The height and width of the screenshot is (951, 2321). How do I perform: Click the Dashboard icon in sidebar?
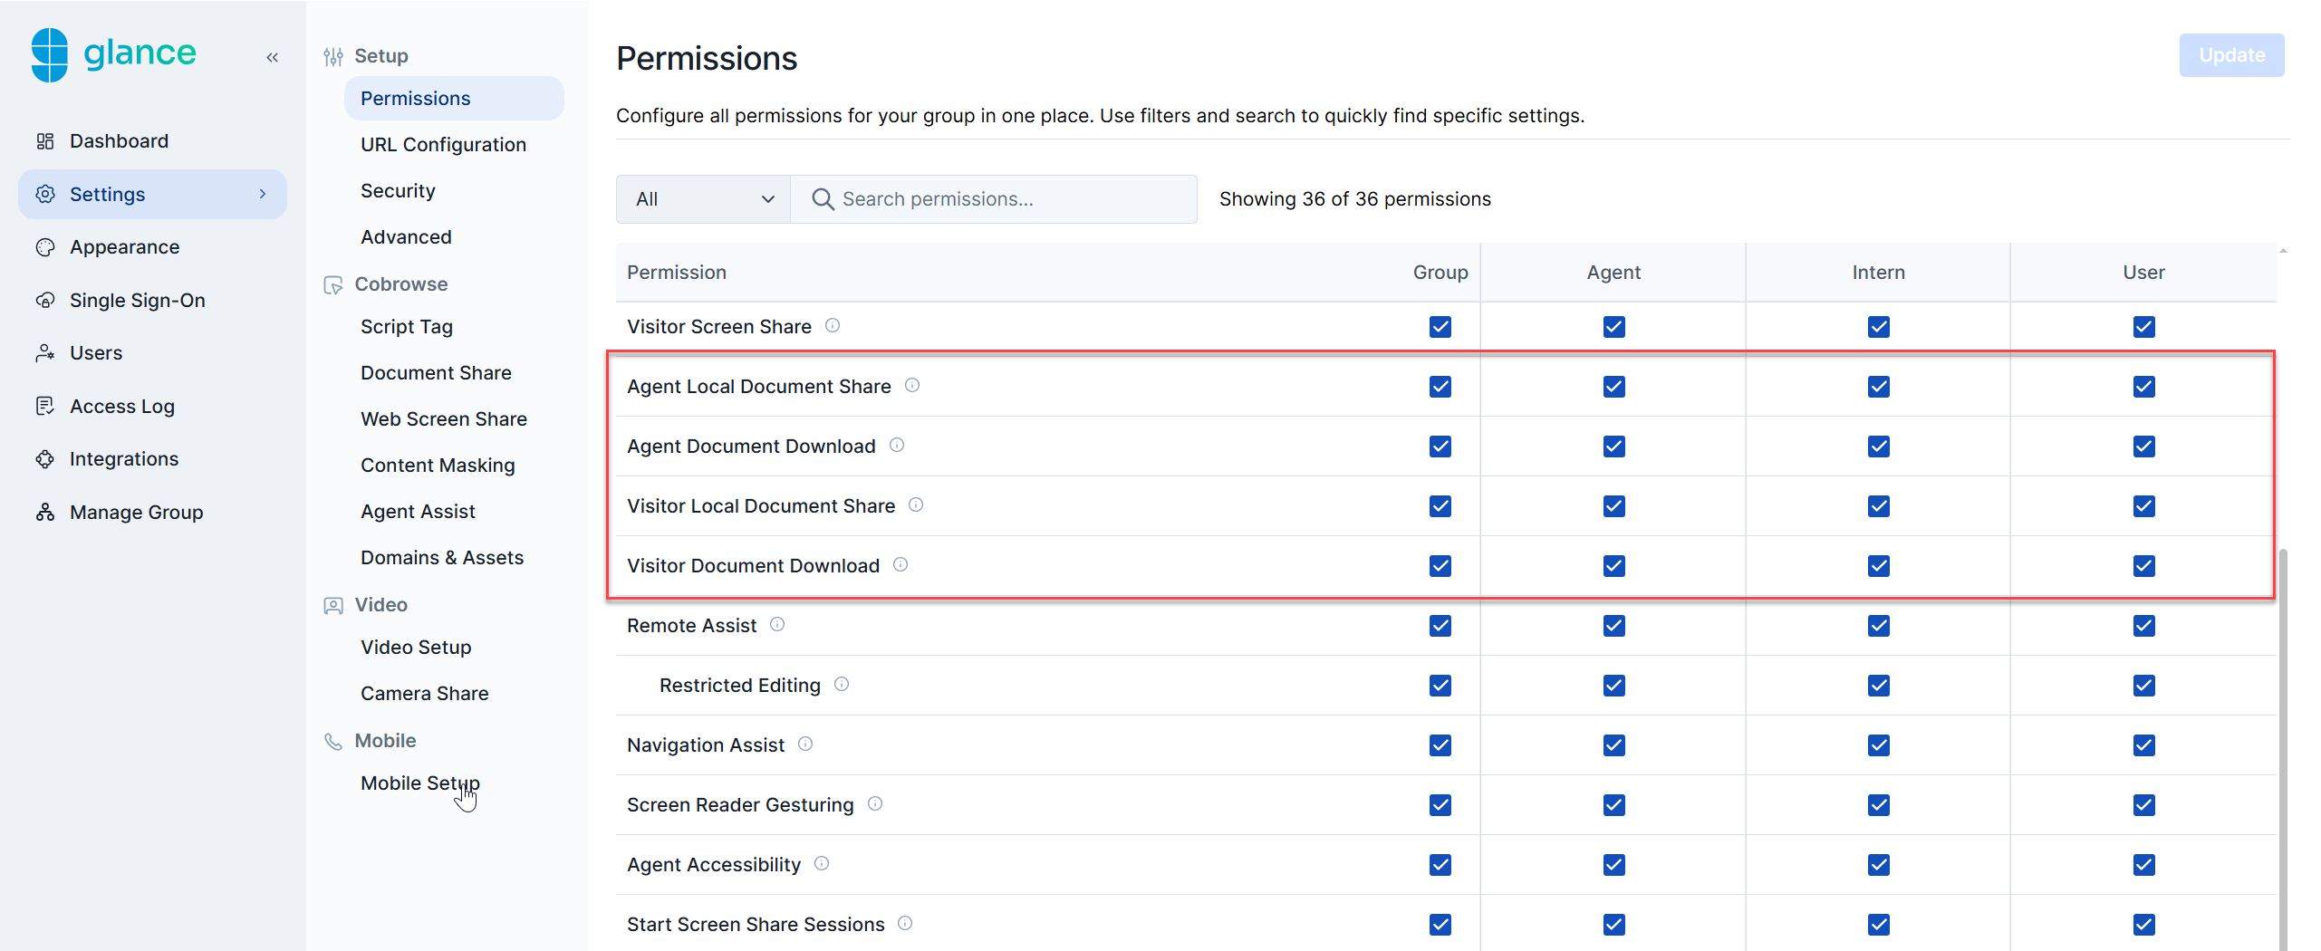(x=45, y=141)
